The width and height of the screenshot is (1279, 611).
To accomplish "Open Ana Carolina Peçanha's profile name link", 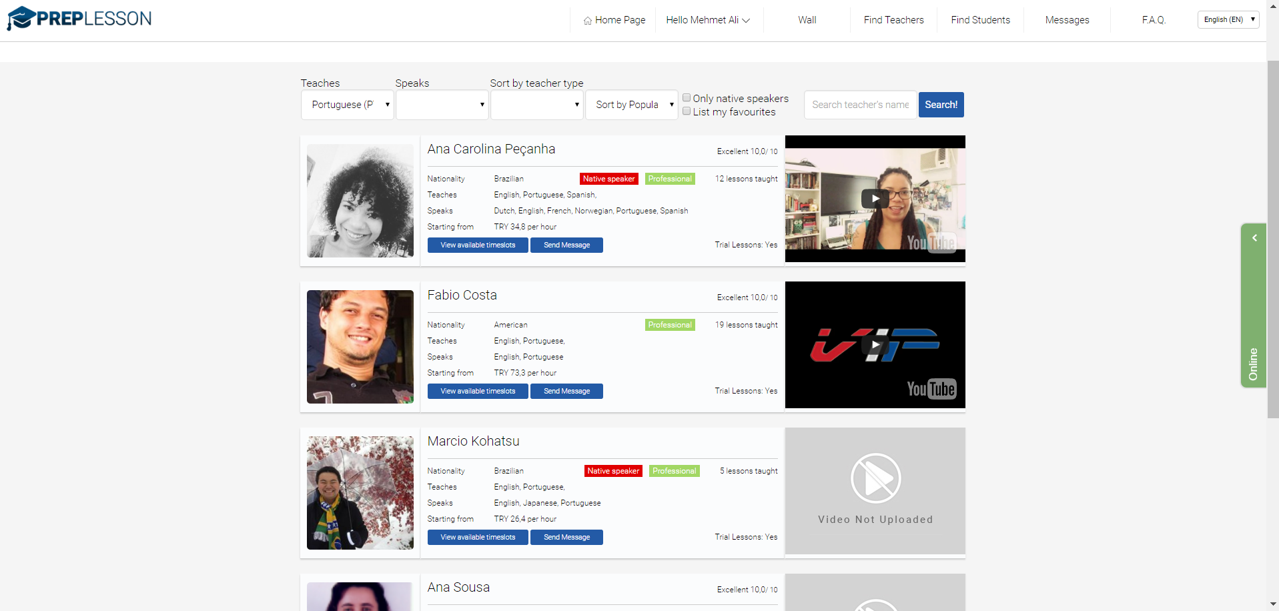I will pyautogui.click(x=491, y=149).
